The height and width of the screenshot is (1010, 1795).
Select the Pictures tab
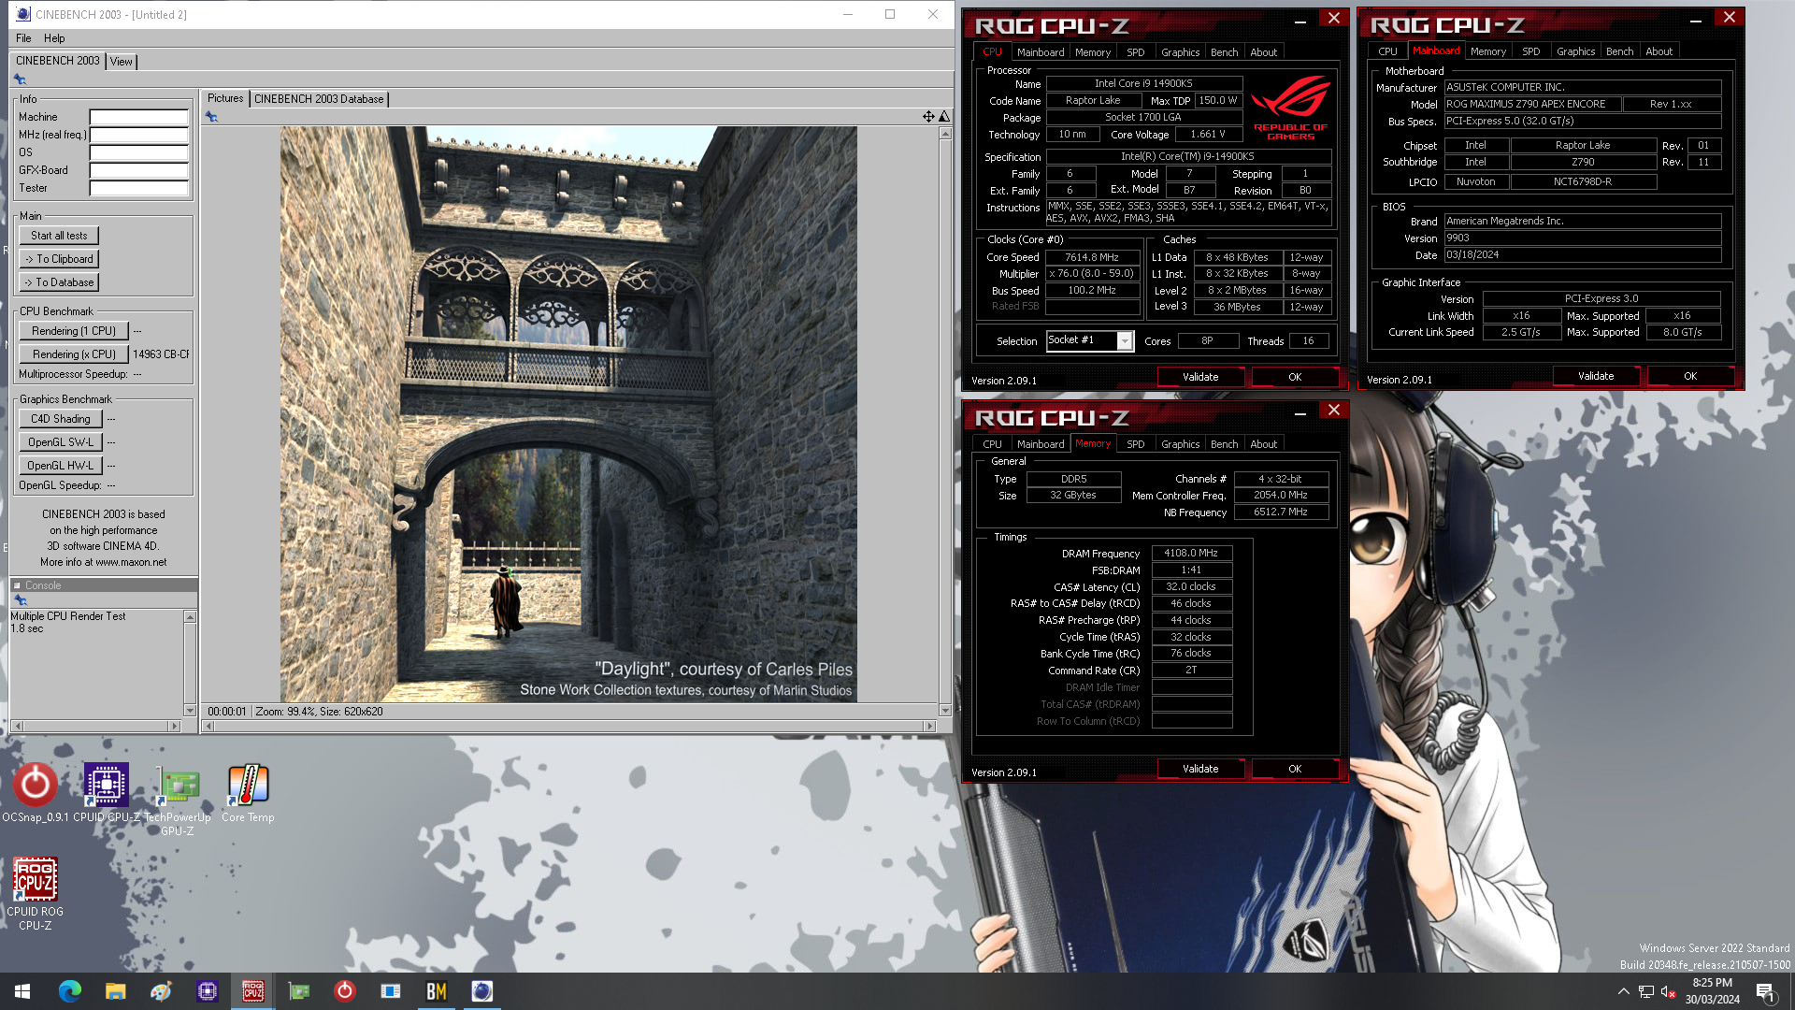(225, 98)
